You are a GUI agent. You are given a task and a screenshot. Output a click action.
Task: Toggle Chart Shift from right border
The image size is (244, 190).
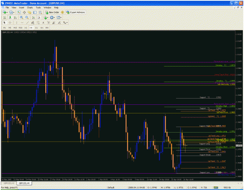point(39,18)
